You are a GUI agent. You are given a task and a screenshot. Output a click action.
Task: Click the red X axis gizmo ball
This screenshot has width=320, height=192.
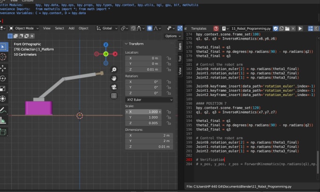(115, 54)
